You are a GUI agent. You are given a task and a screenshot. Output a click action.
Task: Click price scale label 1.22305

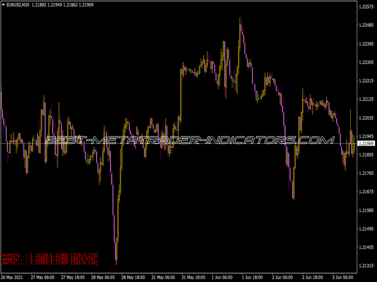pyautogui.click(x=366, y=63)
